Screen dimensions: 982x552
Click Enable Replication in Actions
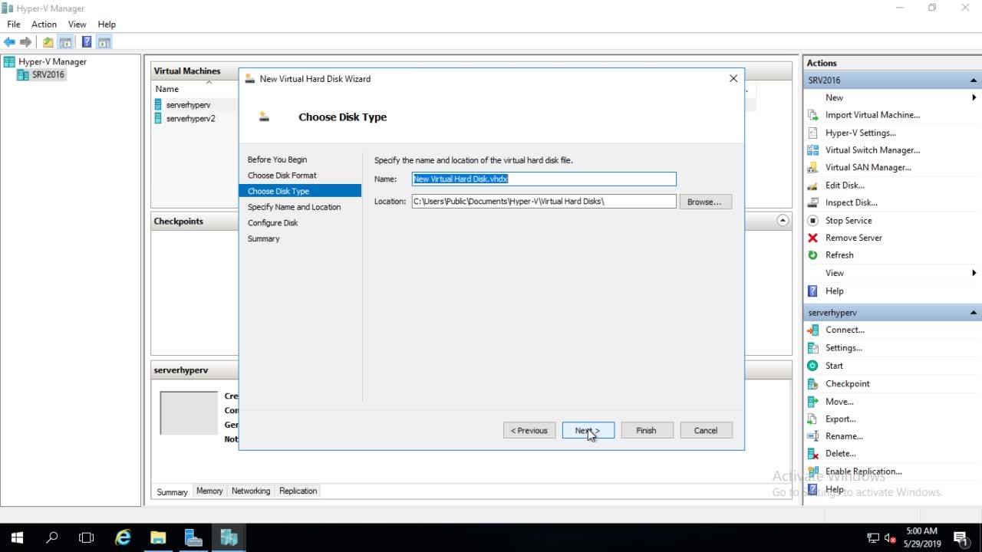point(864,472)
